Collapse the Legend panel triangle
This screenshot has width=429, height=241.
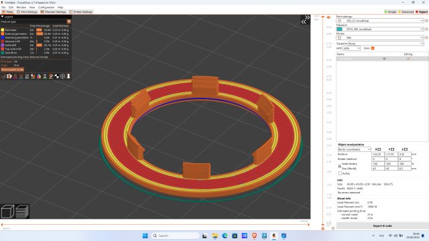click(2, 17)
